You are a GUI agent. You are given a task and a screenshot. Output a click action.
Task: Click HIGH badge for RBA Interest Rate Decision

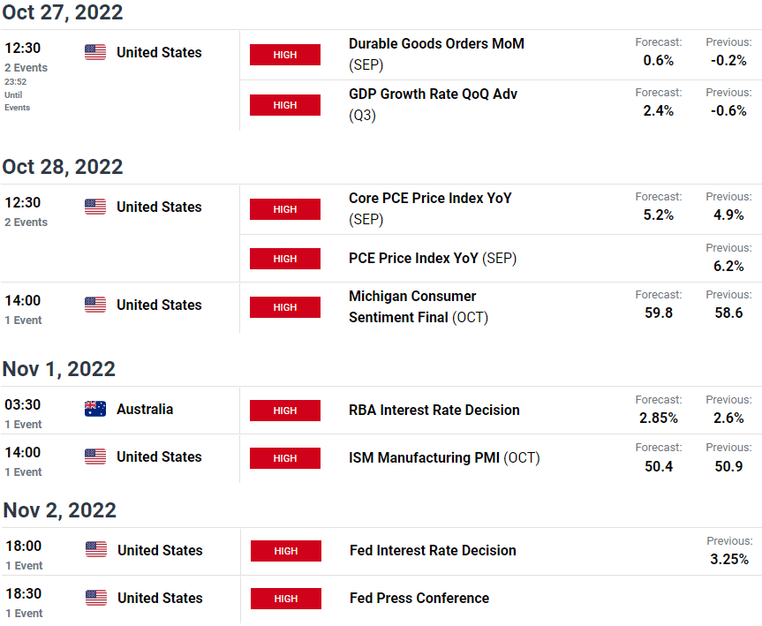click(285, 411)
